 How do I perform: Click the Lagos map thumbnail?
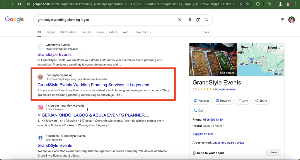[260, 60]
